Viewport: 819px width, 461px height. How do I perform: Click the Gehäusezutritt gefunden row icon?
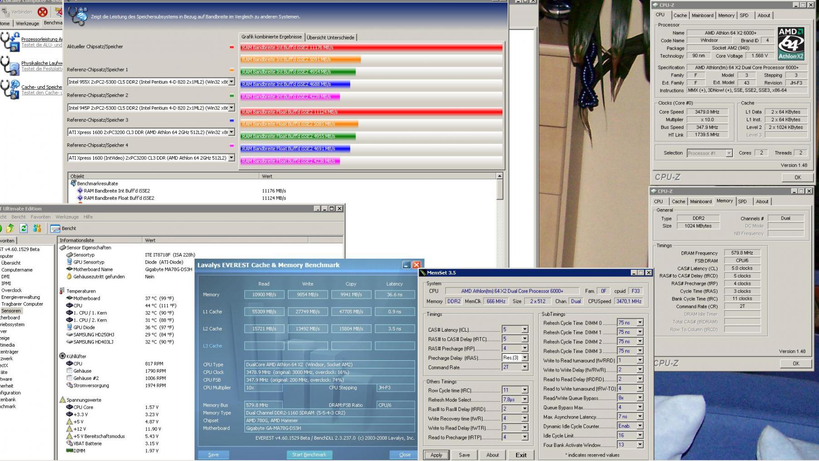pyautogui.click(x=69, y=276)
